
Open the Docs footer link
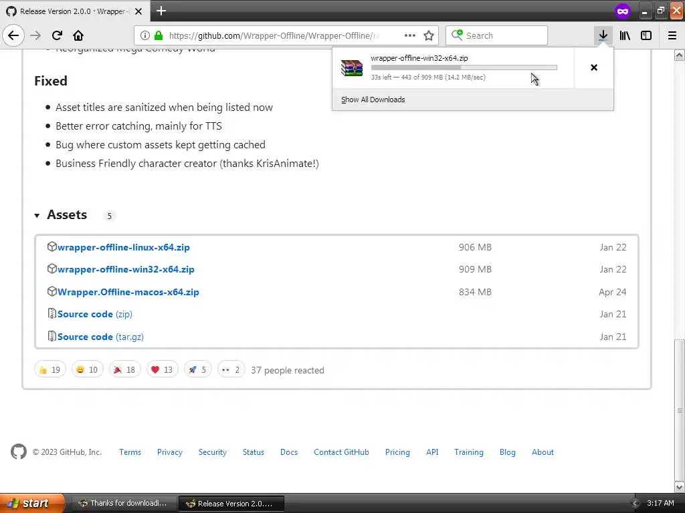pos(289,452)
